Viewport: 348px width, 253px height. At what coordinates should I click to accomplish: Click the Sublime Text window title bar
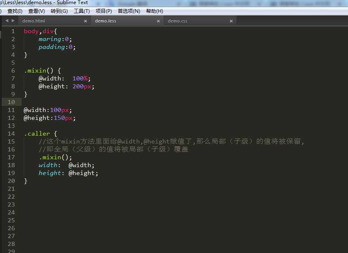[174, 3]
